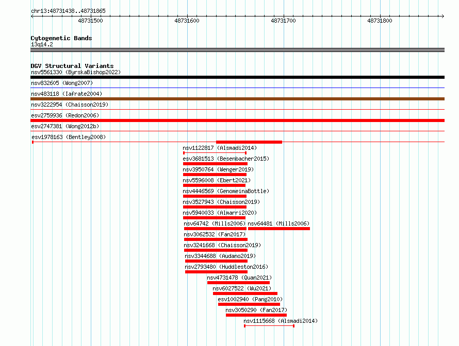Select the nsv5596008 red variant bar
The image size is (459, 346).
click(214, 185)
